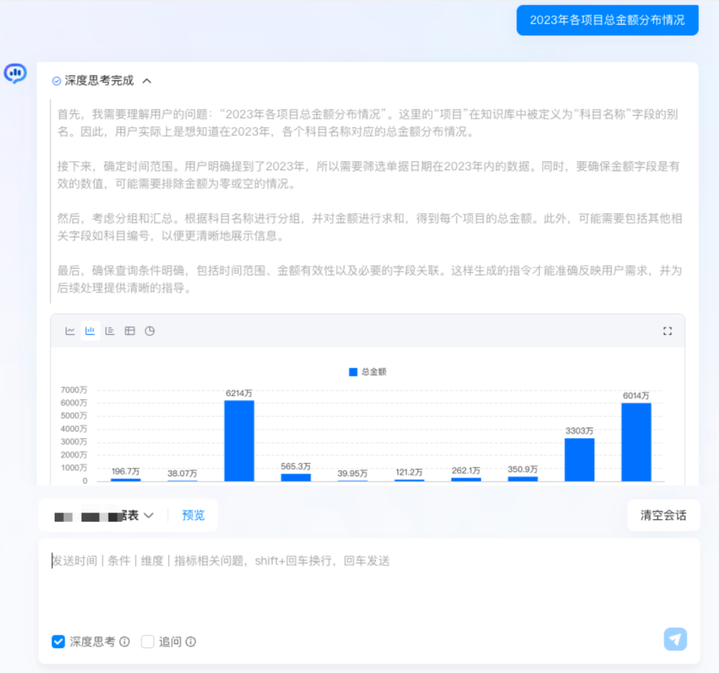Screen dimensions: 719x673
Task: Click the paragraph starting with 首先
Action: [367, 123]
